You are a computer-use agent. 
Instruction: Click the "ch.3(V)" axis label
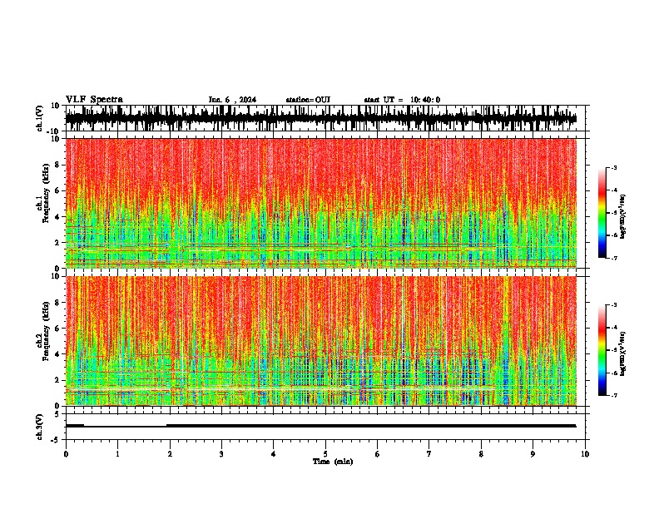coord(39,427)
